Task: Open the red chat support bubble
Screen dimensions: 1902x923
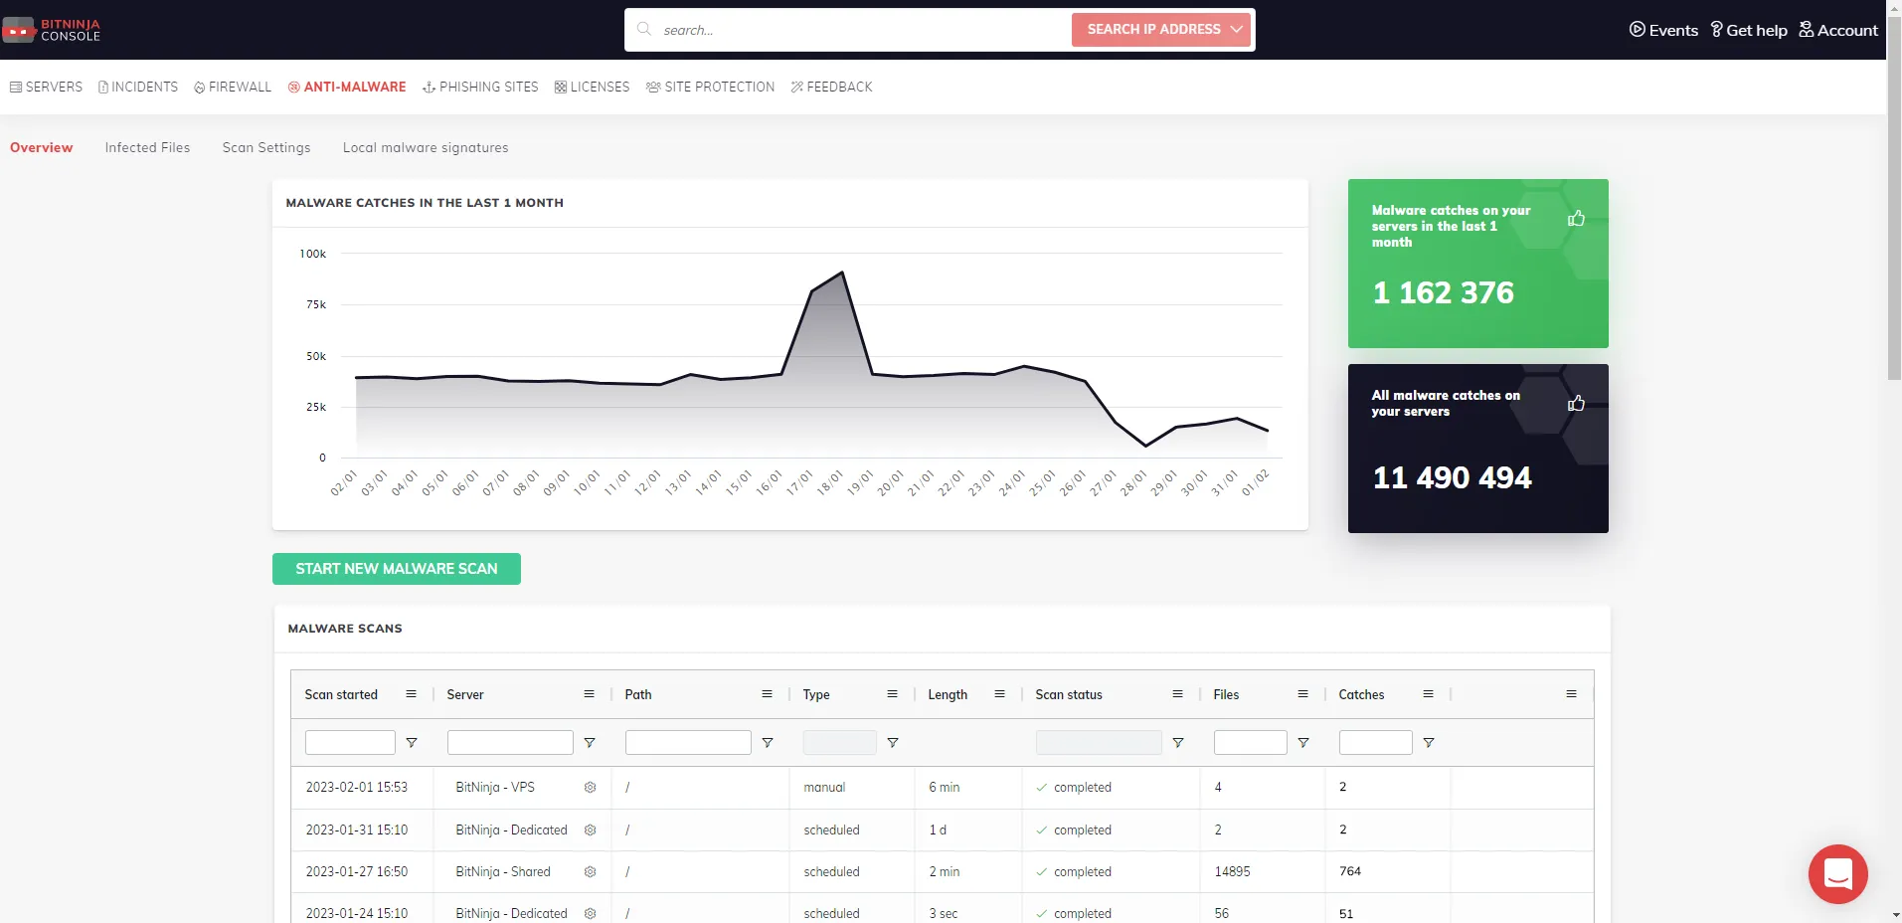Action: coord(1837,874)
